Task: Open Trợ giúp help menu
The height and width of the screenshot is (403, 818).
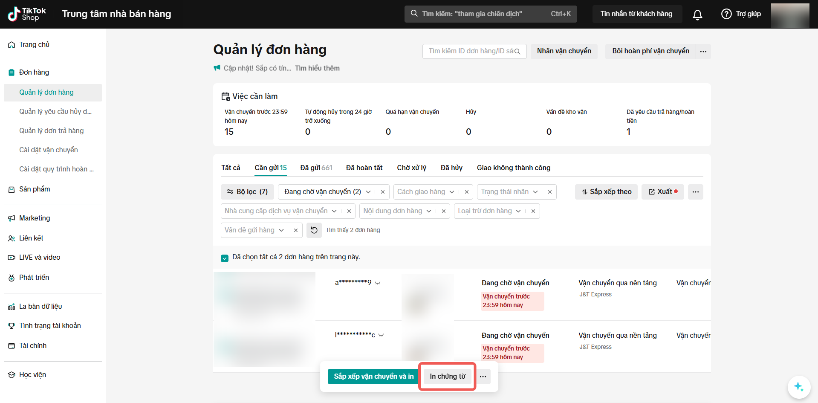Action: [741, 14]
